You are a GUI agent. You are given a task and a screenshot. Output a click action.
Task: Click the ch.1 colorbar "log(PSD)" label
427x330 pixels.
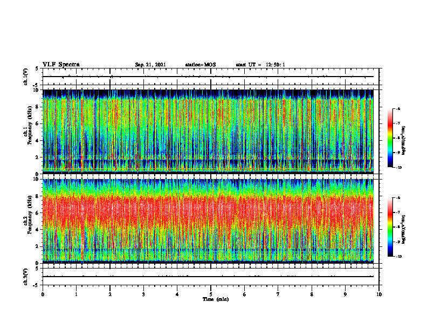[404, 141]
